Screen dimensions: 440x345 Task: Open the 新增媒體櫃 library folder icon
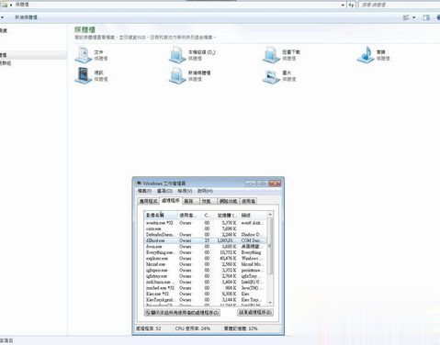coord(177,75)
